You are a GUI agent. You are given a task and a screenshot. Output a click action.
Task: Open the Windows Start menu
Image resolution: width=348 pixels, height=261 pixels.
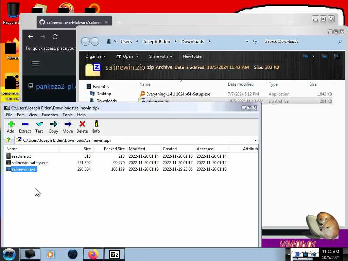tap(9, 254)
